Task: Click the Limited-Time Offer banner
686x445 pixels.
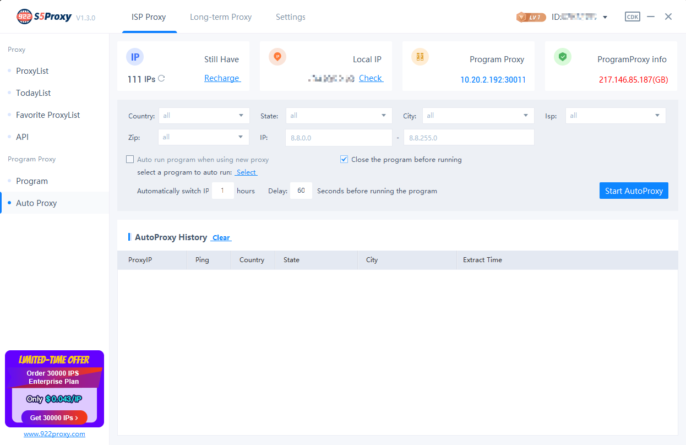Action: pyautogui.click(x=55, y=389)
